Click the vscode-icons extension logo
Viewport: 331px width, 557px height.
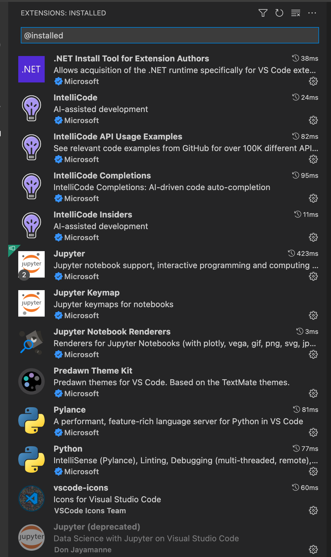click(31, 499)
